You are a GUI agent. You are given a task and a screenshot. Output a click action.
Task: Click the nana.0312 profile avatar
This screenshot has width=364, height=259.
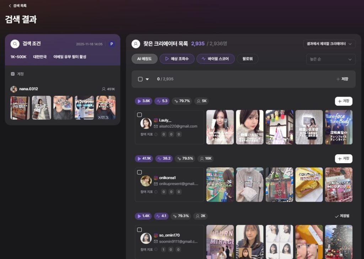[x=14, y=89]
